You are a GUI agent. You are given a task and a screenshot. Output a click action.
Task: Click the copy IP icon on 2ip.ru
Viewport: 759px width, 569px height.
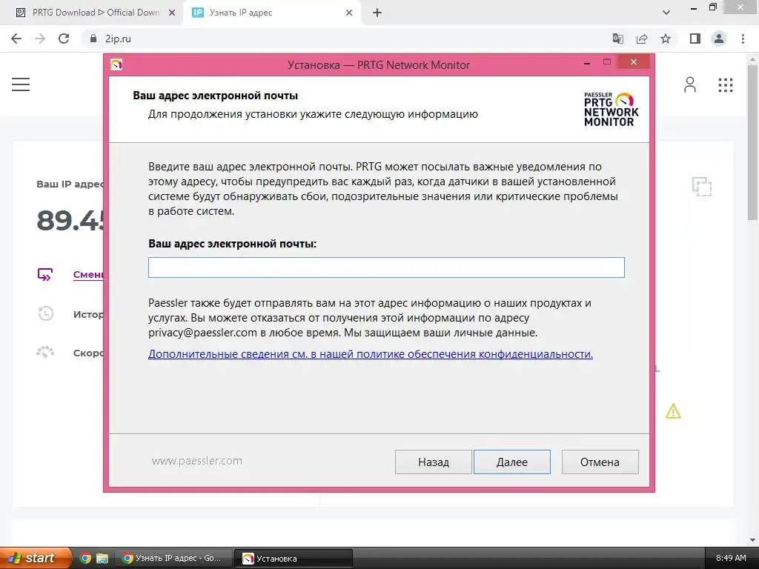(x=701, y=187)
